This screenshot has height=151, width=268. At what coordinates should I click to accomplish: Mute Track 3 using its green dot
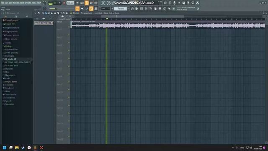69,43
